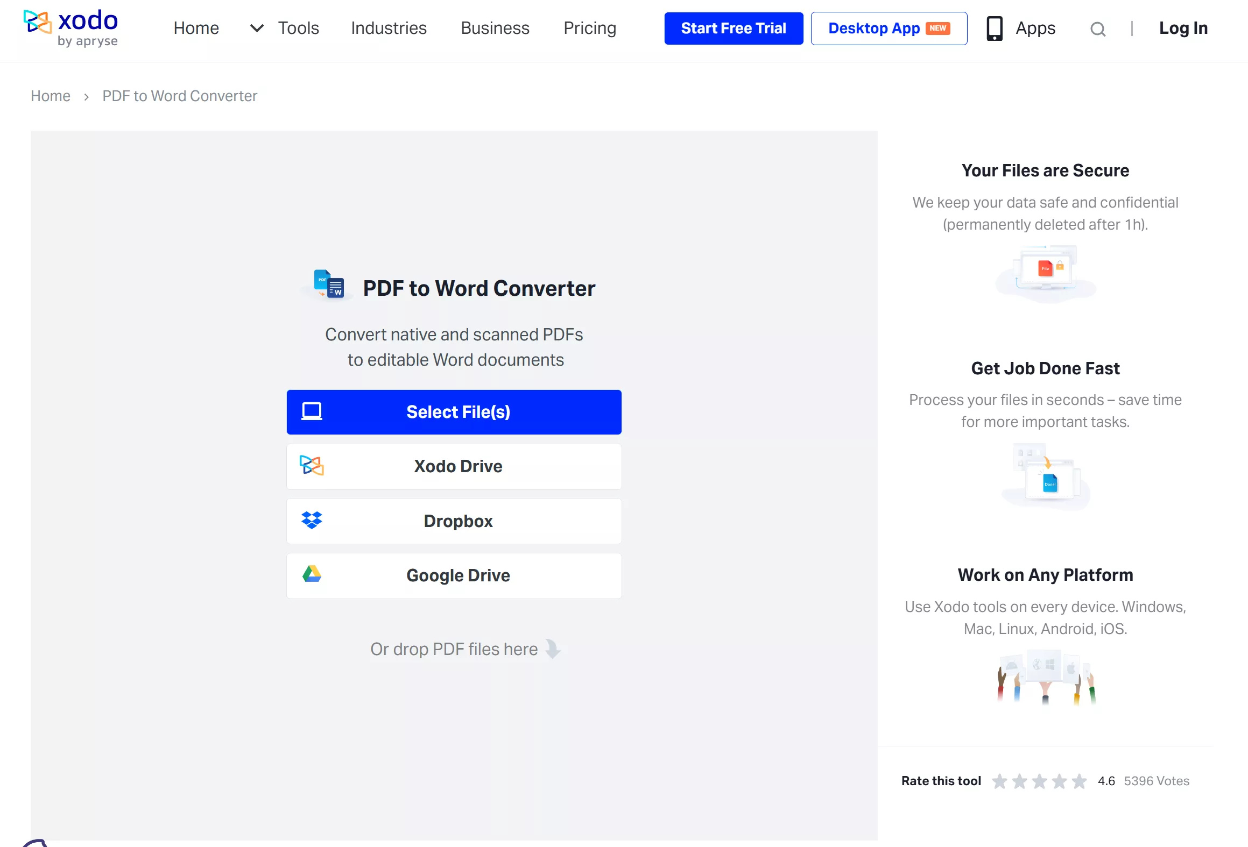Click PDF to Word Converter breadcrumb
Image resolution: width=1248 pixels, height=847 pixels.
[x=180, y=96]
